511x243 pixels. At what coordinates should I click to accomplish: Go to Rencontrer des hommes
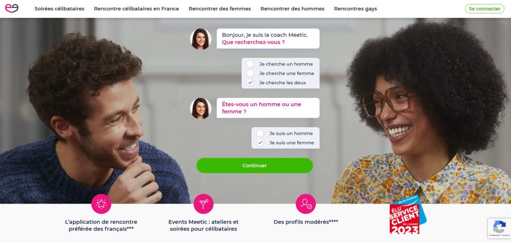[292, 9]
